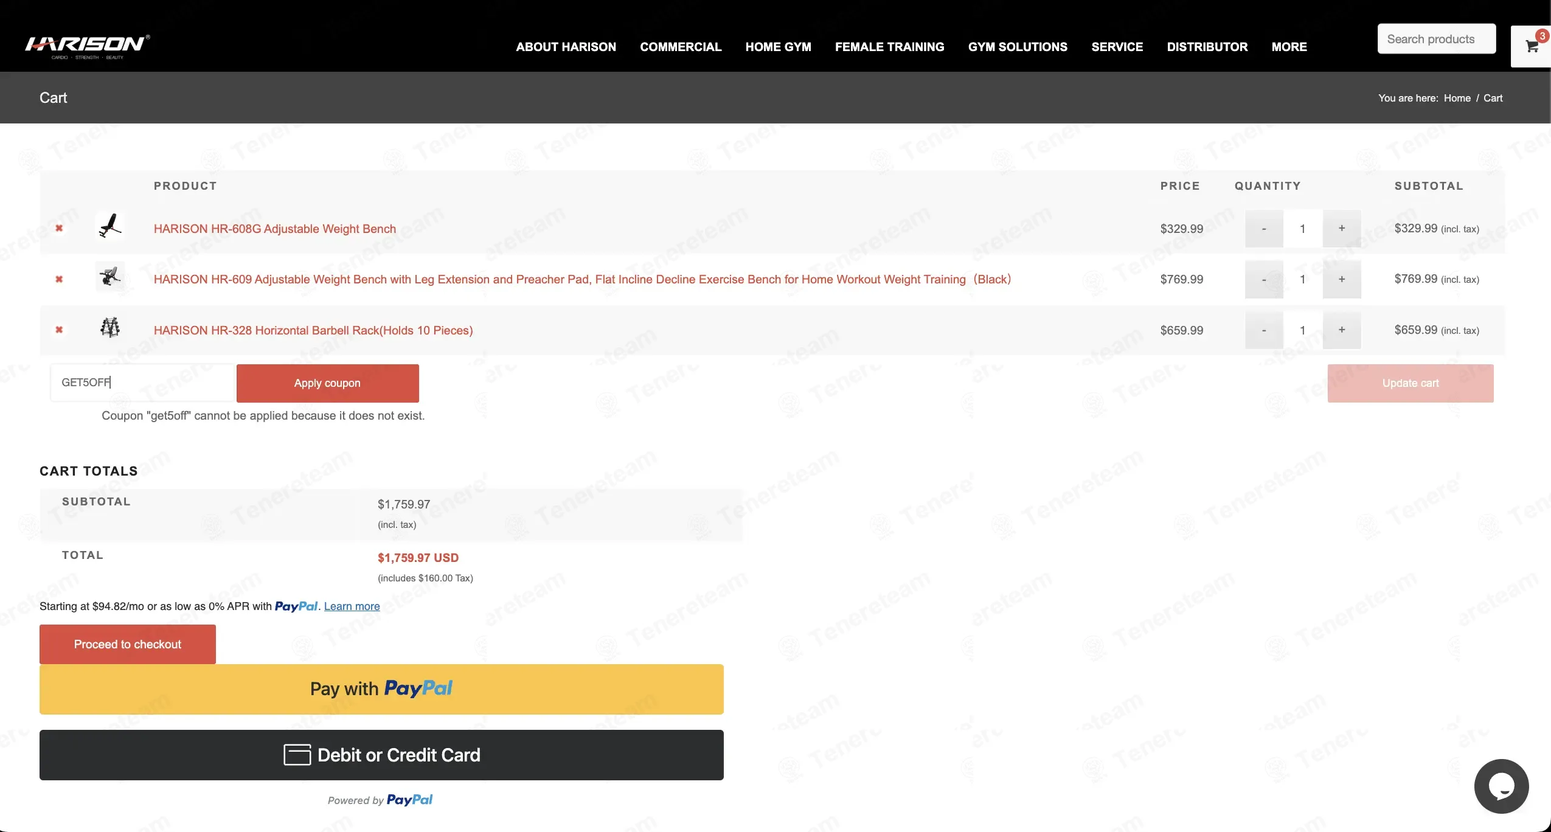Screen dimensions: 1551x832
Task: Open Distributor menu
Action: tap(1207, 47)
